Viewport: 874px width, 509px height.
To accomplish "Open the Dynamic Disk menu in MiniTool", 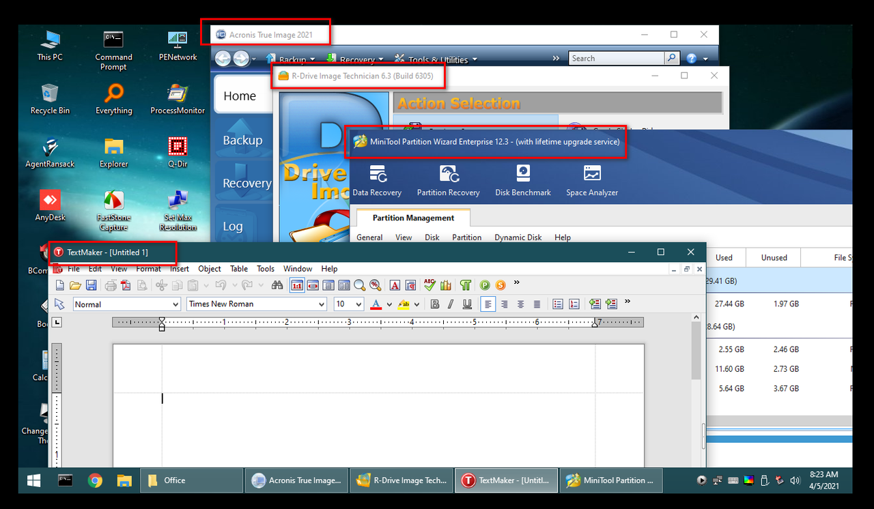I will (x=518, y=237).
